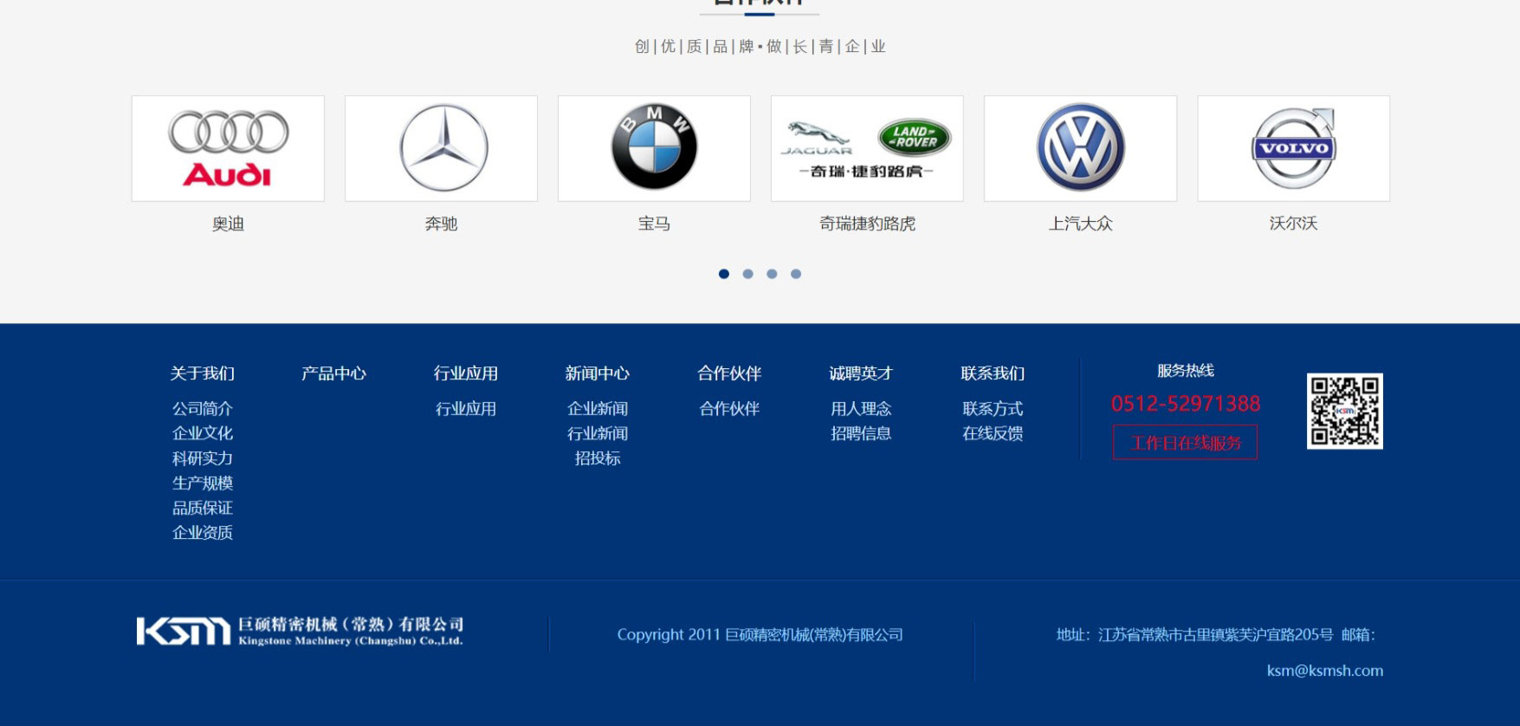The height and width of the screenshot is (726, 1520).
Task: Click the Audi logo tile
Action: click(228, 148)
